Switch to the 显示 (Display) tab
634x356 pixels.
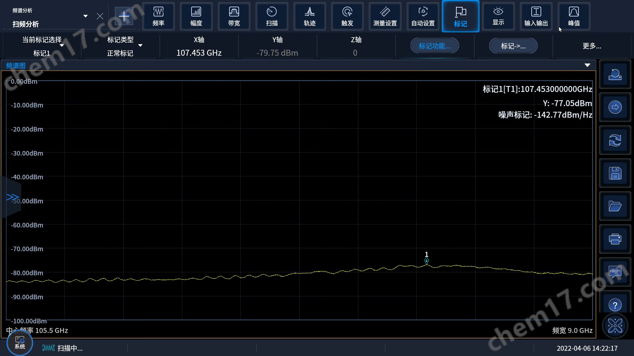pyautogui.click(x=498, y=16)
